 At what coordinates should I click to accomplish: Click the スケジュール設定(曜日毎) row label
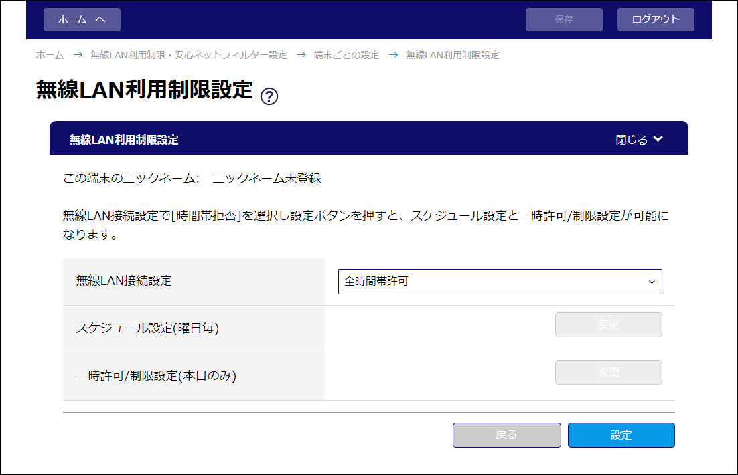click(x=147, y=328)
